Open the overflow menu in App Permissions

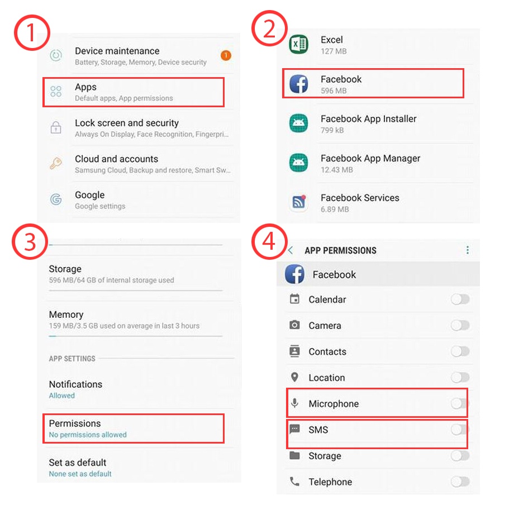468,250
